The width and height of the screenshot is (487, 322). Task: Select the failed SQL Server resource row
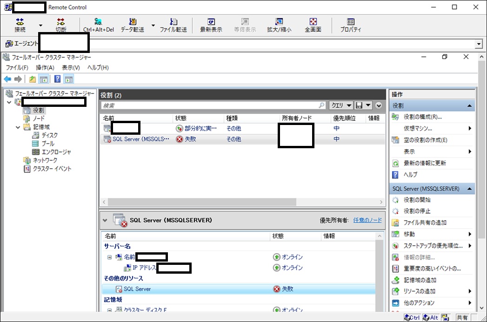click(239, 289)
